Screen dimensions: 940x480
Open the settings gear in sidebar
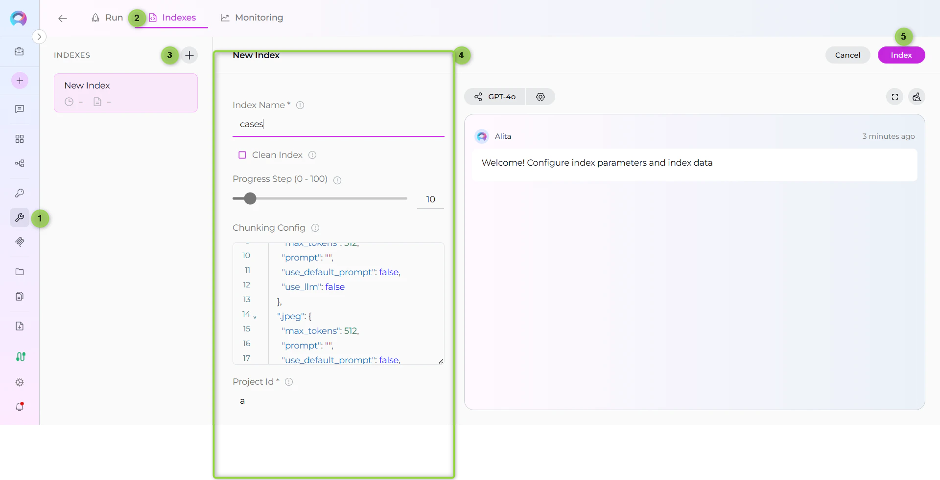point(20,382)
